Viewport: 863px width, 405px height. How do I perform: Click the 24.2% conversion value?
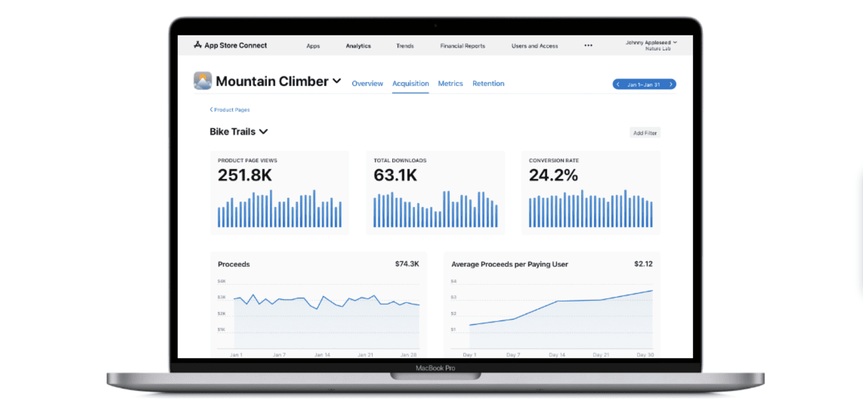(553, 175)
